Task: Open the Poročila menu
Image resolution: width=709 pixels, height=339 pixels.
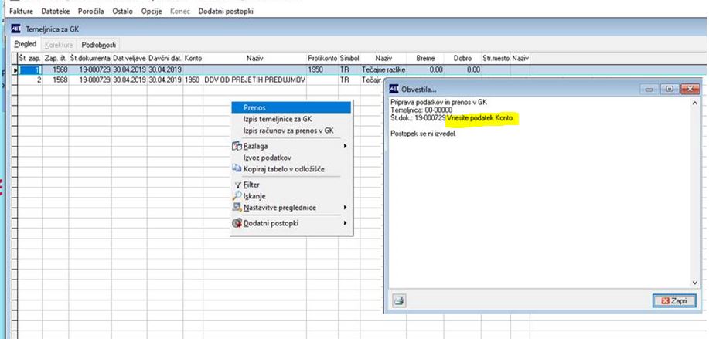Action: 91,12
